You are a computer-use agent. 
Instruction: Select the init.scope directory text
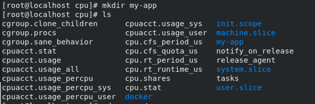(x=239, y=24)
